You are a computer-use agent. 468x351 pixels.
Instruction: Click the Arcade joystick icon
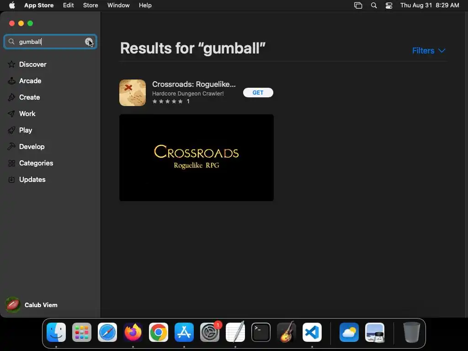[11, 81]
